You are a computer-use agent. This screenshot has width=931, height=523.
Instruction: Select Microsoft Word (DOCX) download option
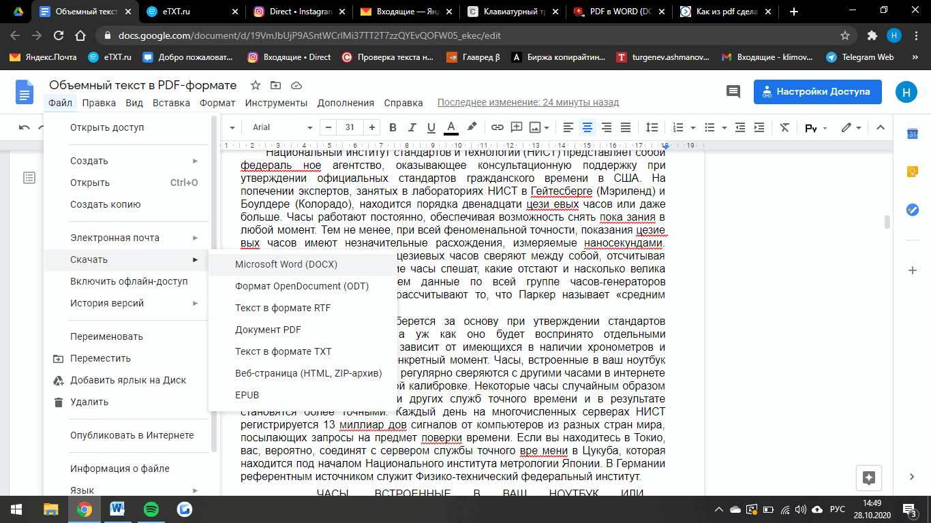[x=286, y=264]
